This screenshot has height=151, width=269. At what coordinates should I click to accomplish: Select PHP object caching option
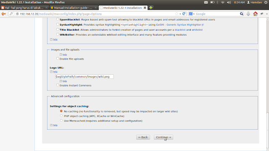tap(61, 116)
